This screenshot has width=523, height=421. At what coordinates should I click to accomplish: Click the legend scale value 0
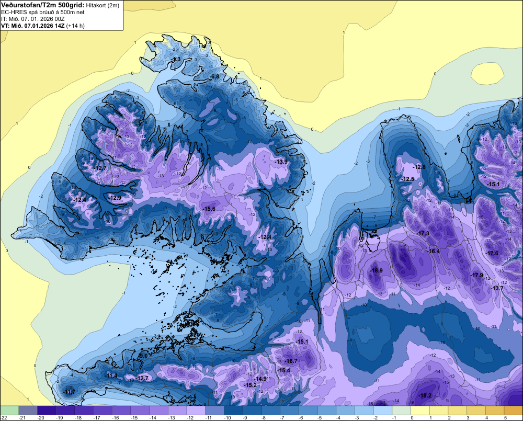tap(412, 418)
